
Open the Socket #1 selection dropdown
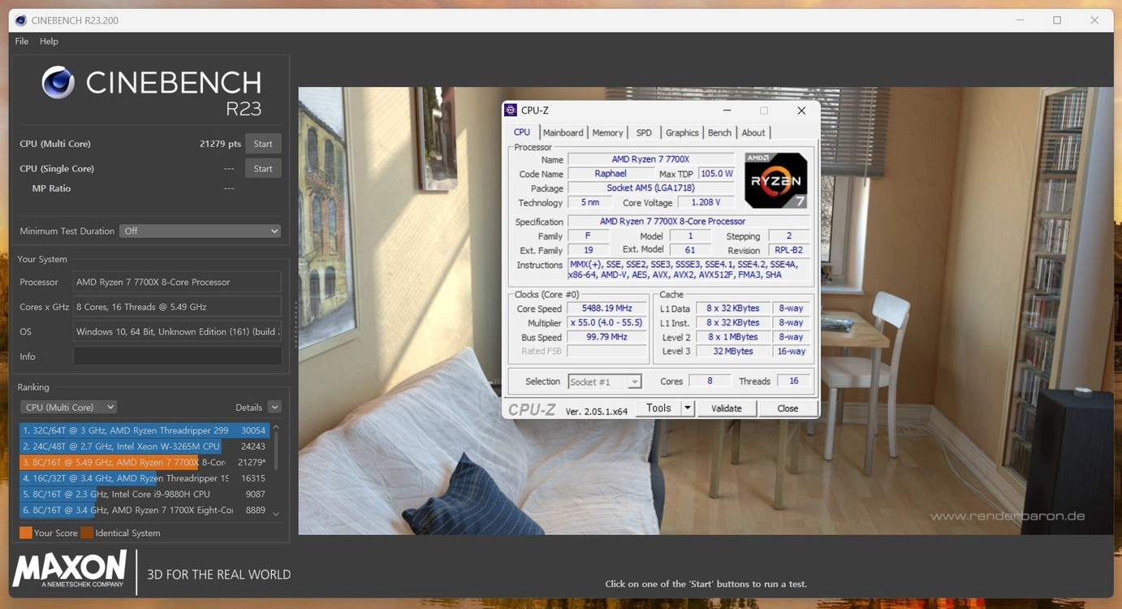click(605, 382)
